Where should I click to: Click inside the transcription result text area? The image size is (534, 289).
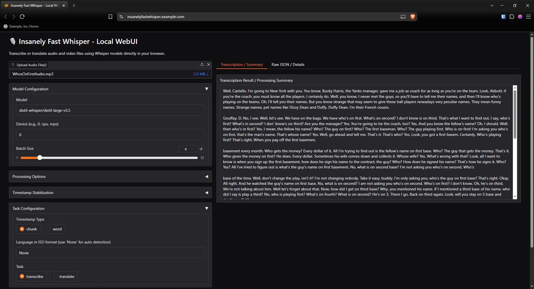pos(366,142)
